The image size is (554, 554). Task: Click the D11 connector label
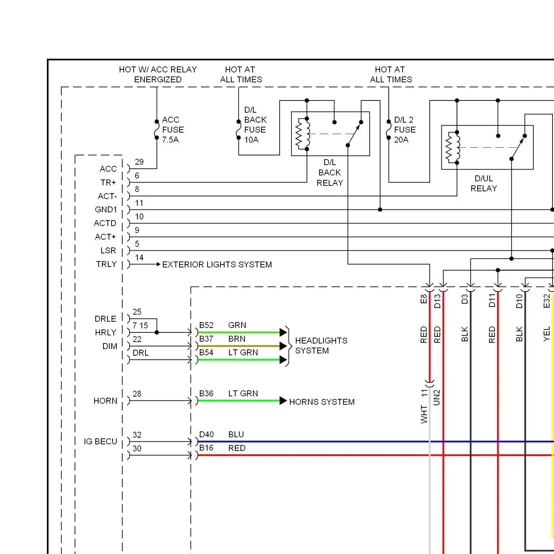[x=492, y=301]
